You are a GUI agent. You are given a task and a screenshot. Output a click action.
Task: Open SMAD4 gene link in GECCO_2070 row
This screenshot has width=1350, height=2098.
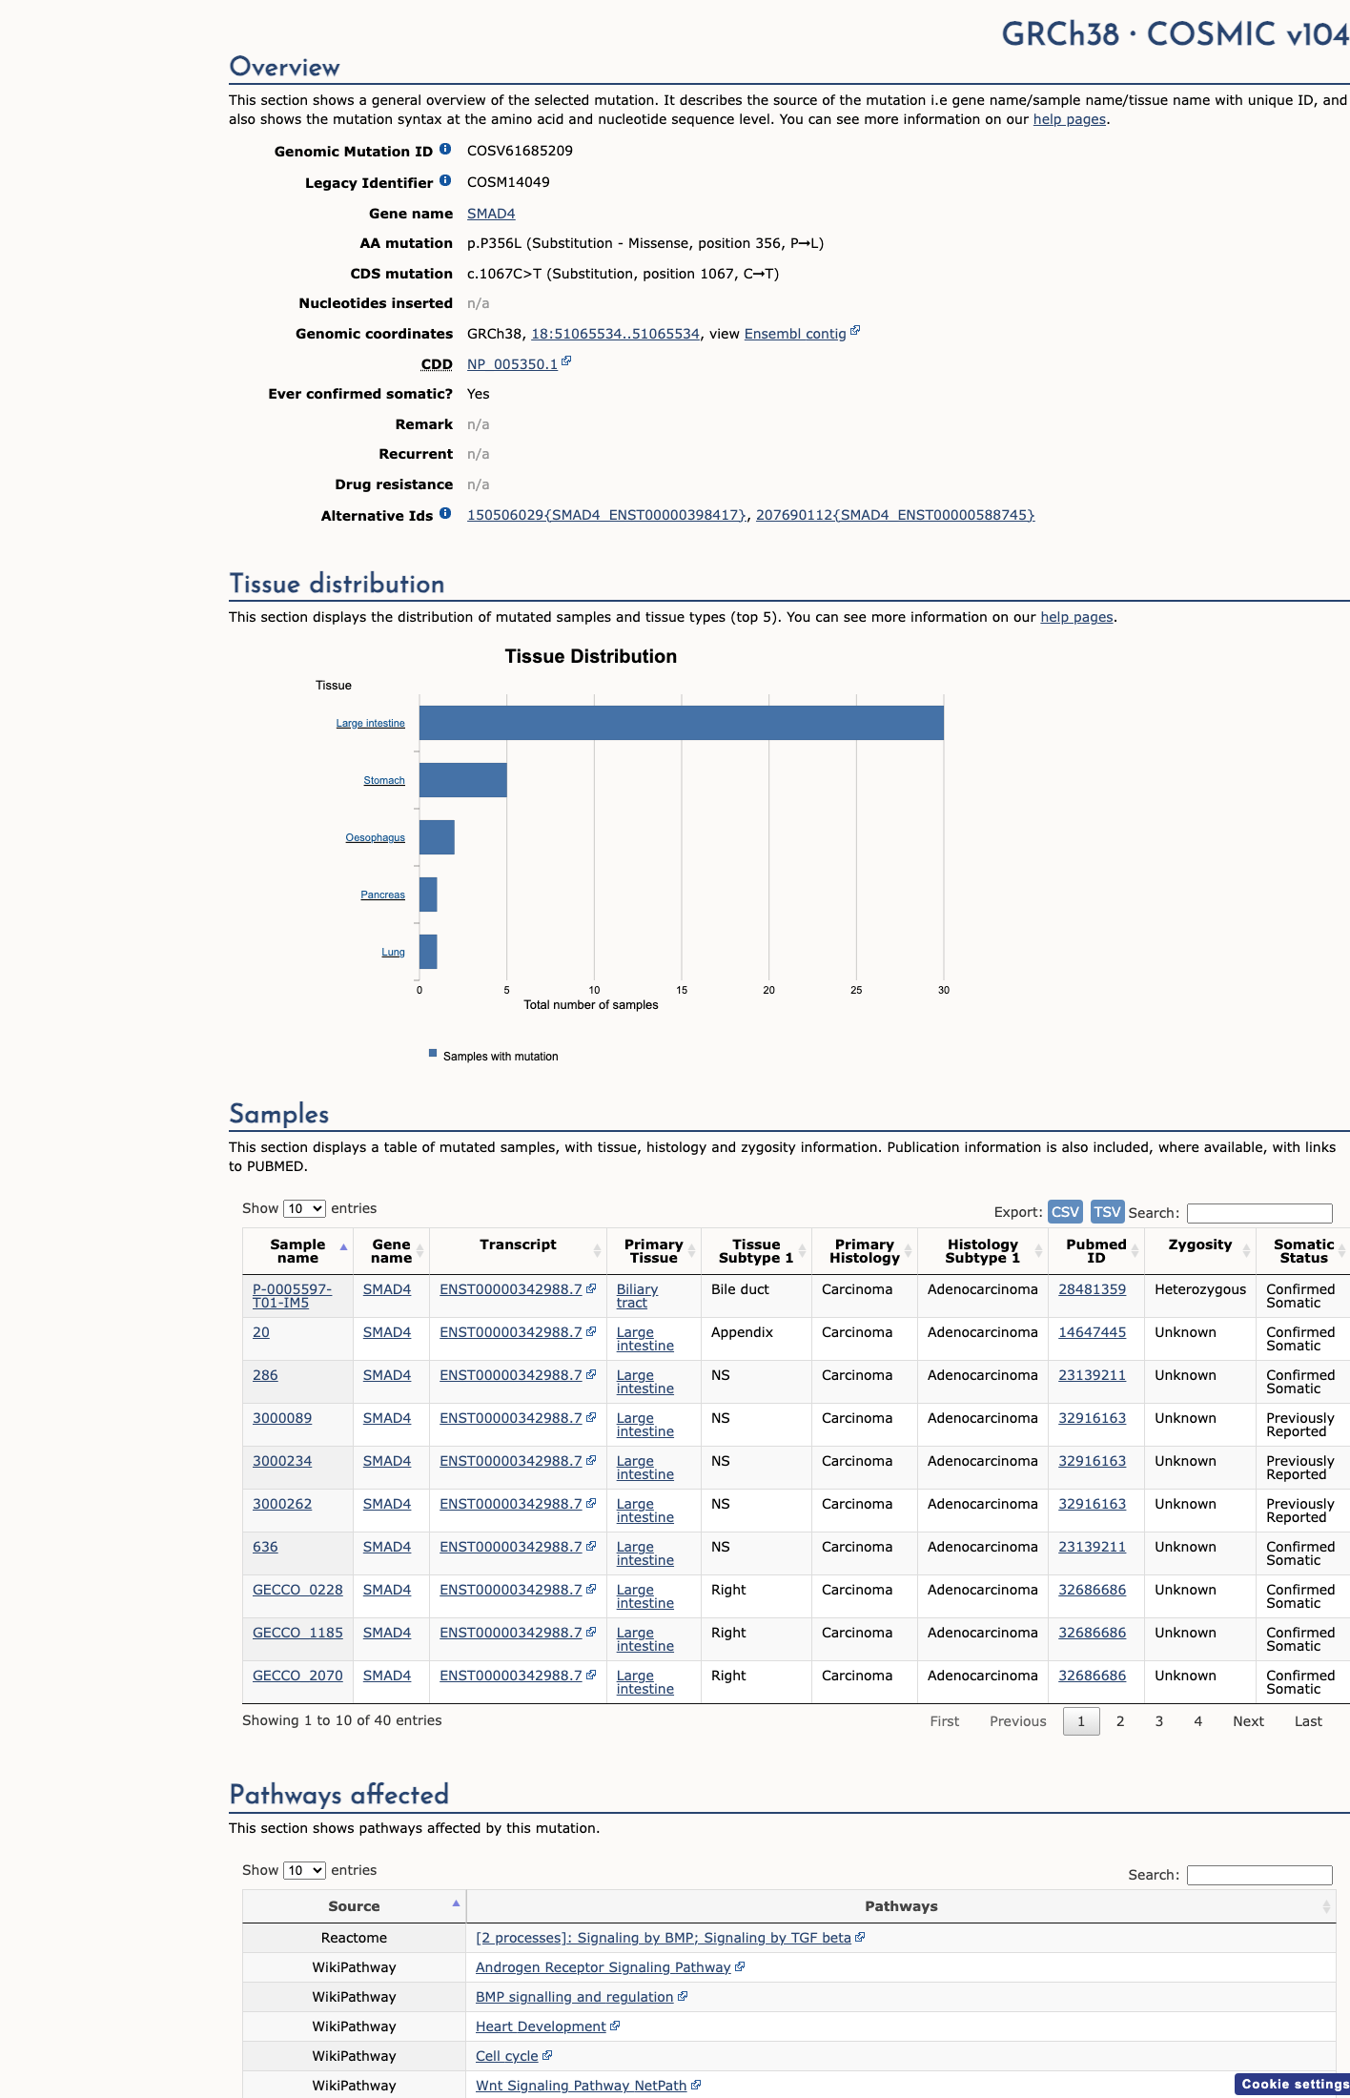pos(387,1676)
